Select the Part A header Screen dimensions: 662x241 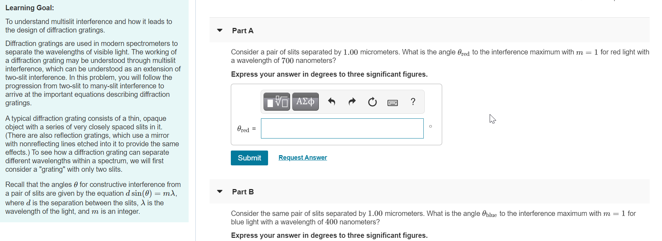click(243, 31)
